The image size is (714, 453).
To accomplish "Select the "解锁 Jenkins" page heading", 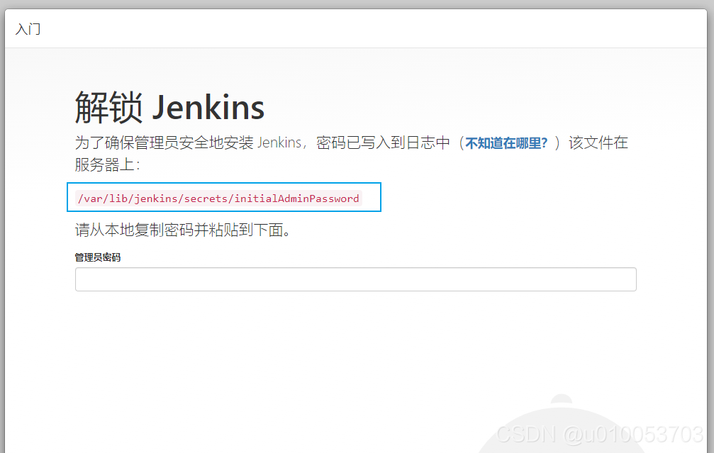I will point(169,108).
